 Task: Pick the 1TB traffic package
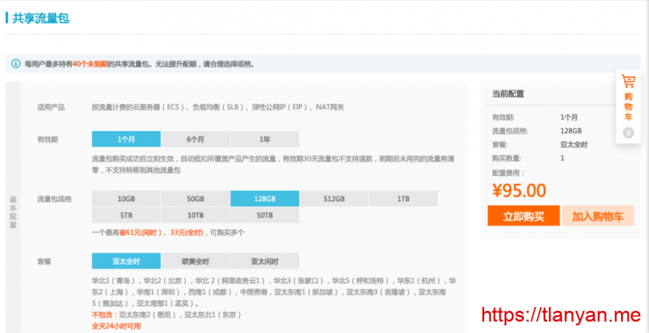pyautogui.click(x=403, y=199)
